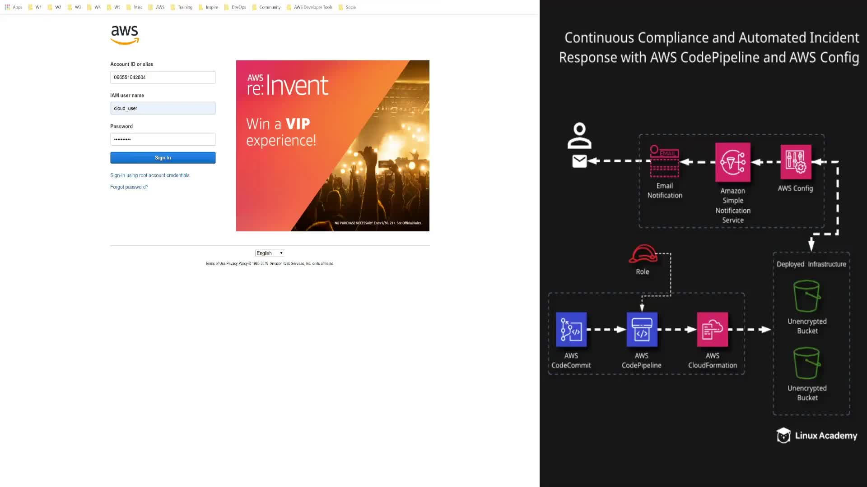
Task: Click Sign-in using root account credentials link
Action: pyautogui.click(x=149, y=175)
